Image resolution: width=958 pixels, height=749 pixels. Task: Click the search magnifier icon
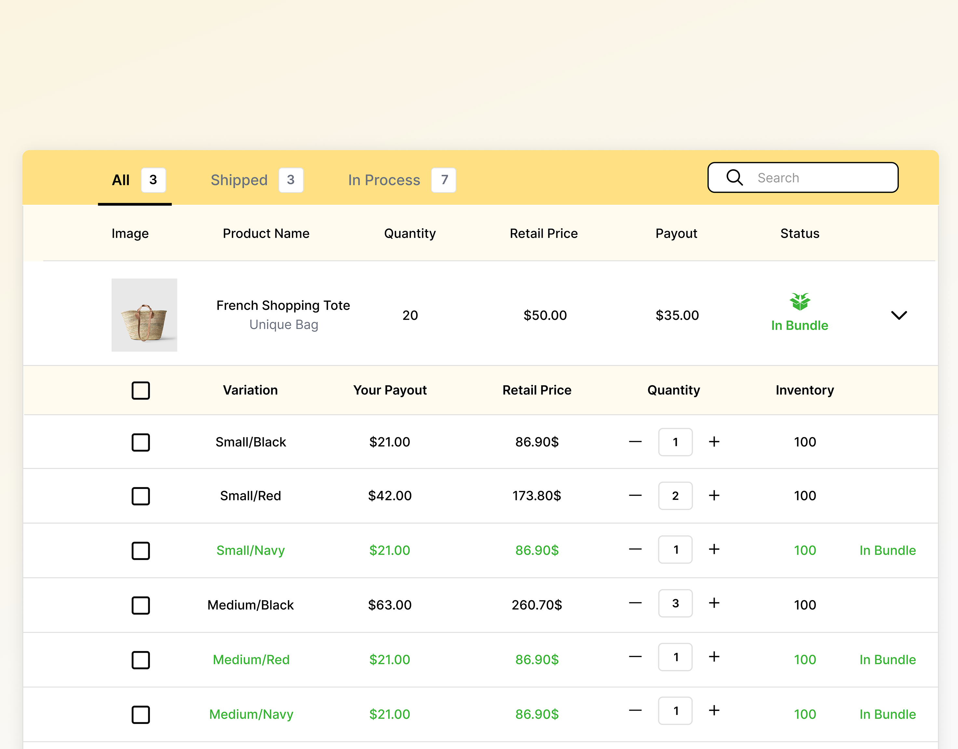point(734,177)
